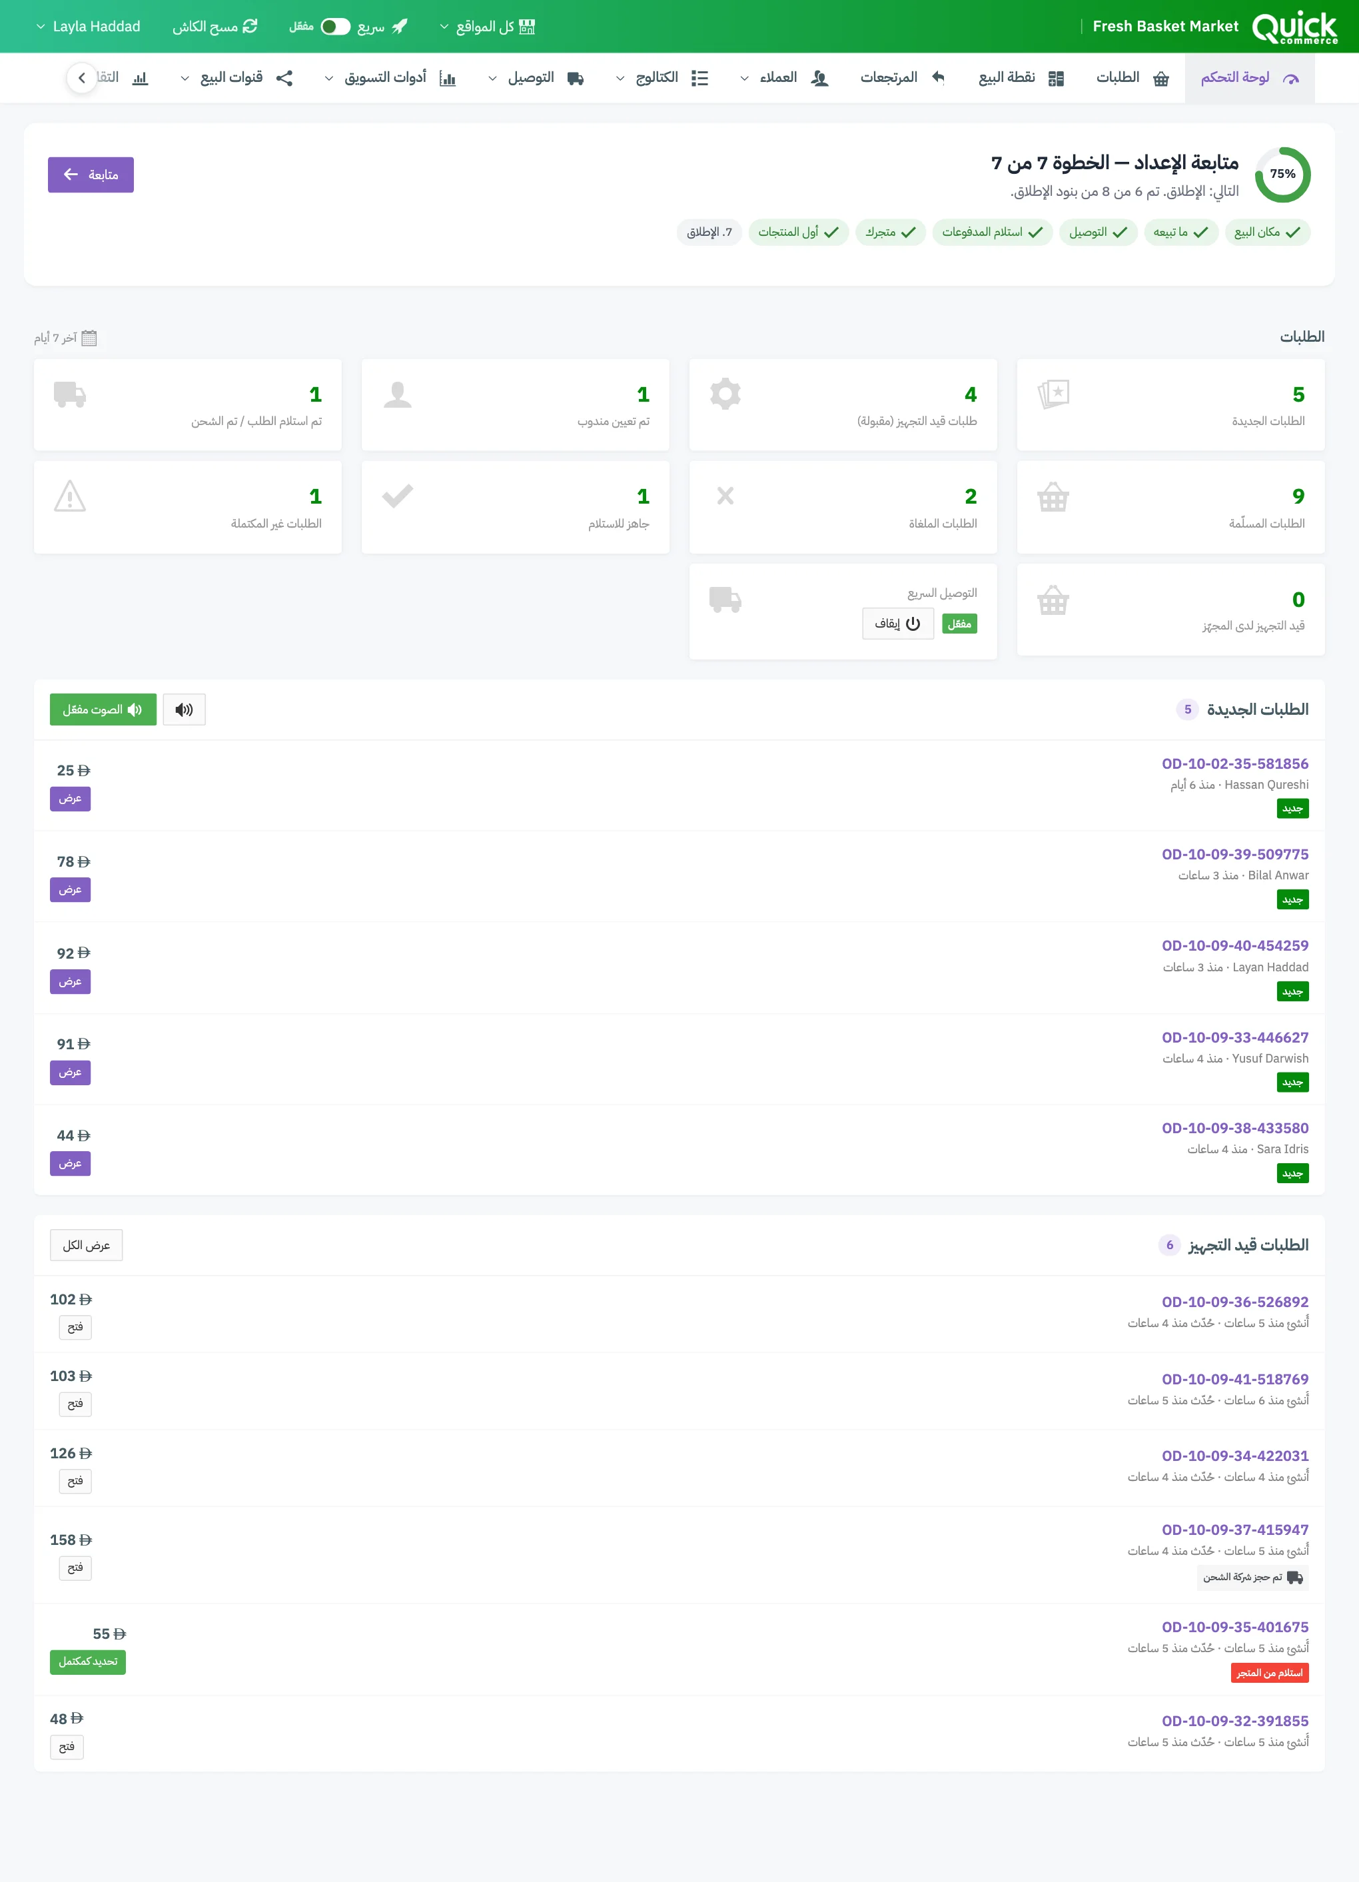Click the truck icon on shipped orders card

point(70,394)
